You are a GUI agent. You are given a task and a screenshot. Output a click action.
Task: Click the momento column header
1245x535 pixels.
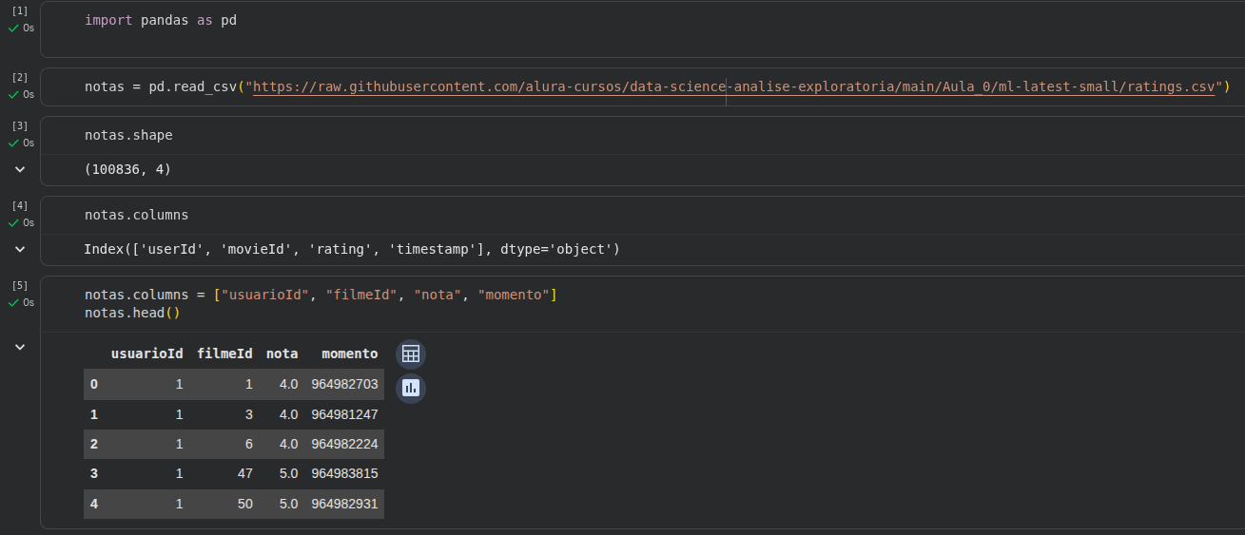click(349, 353)
